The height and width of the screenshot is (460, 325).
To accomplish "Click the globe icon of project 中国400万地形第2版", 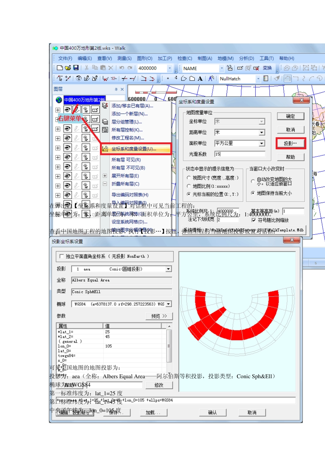I will (x=59, y=100).
